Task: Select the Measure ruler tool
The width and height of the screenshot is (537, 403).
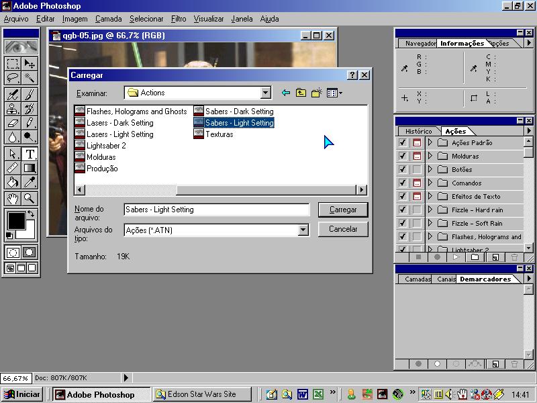Action: pos(13,169)
